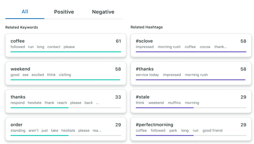The image size is (254, 144).
Task: Open the Positive sentiment tab
Action: [x=64, y=12]
